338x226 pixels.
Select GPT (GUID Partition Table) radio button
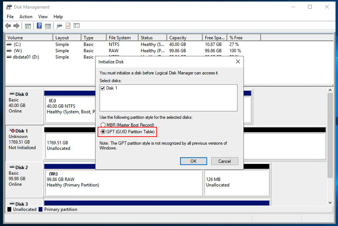[103, 132]
